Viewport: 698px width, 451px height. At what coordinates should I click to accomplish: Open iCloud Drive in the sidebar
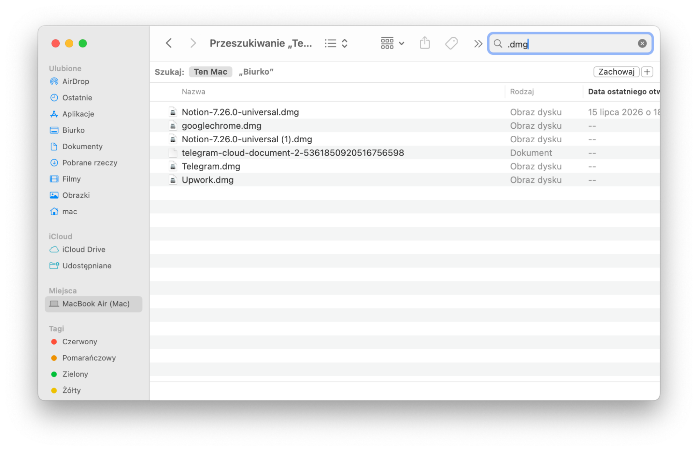[77, 249]
